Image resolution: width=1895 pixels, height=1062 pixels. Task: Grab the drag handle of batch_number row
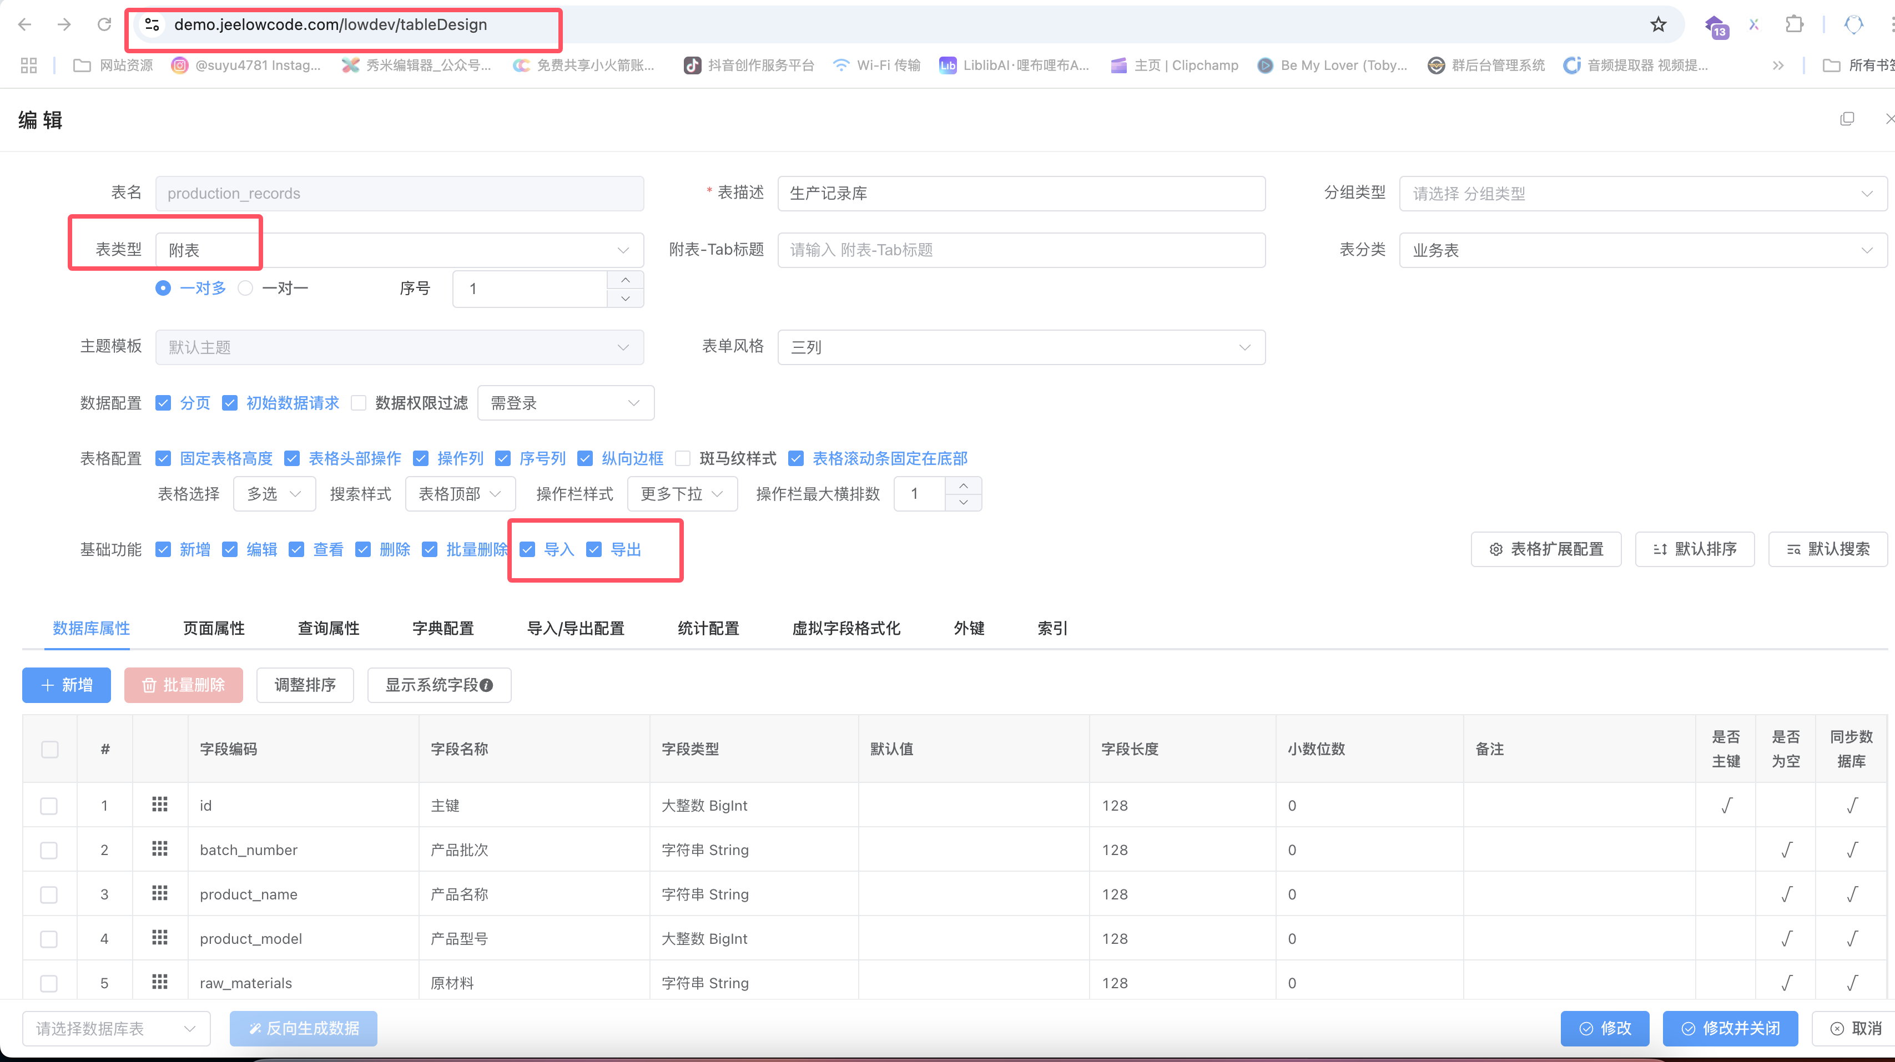pyautogui.click(x=160, y=849)
